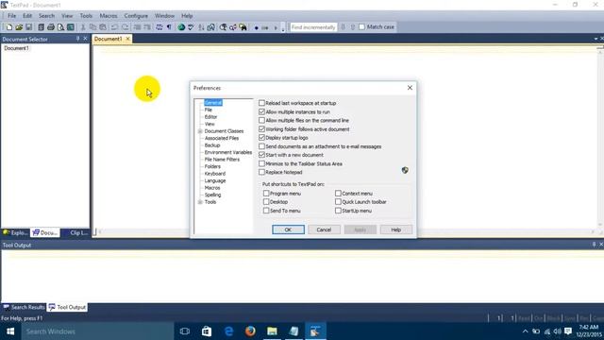Image resolution: width=604 pixels, height=340 pixels.
Task: Toggle visible paragraph marks icon
Action: (x=169, y=27)
